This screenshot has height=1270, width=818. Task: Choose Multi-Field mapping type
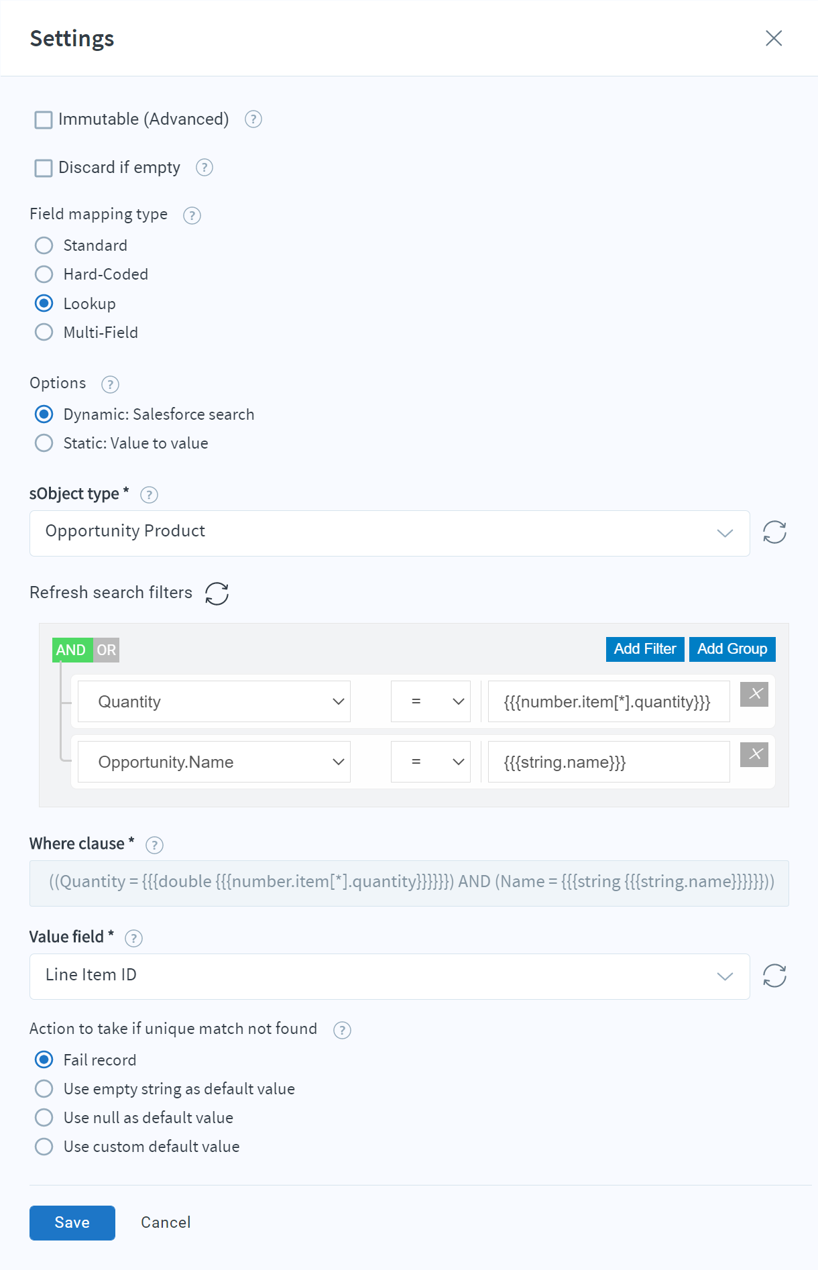(44, 333)
